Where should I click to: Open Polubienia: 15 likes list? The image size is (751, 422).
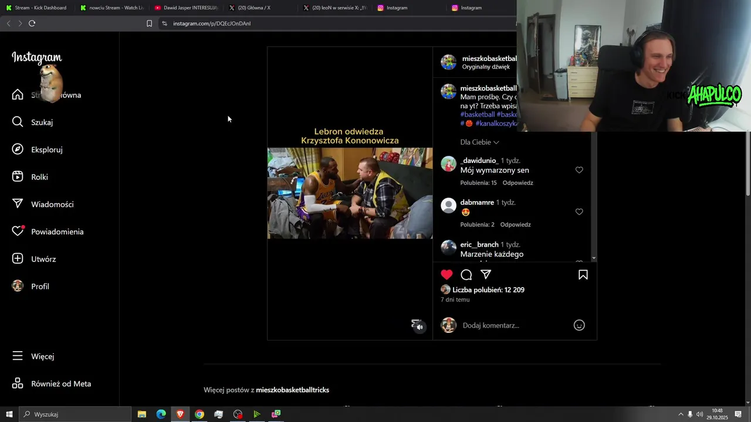point(478,183)
